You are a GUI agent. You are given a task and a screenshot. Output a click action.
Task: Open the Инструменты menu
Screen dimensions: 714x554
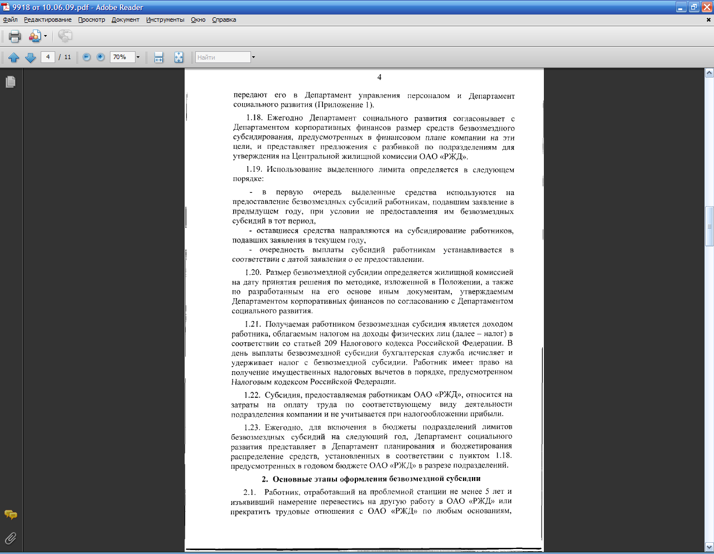165,20
